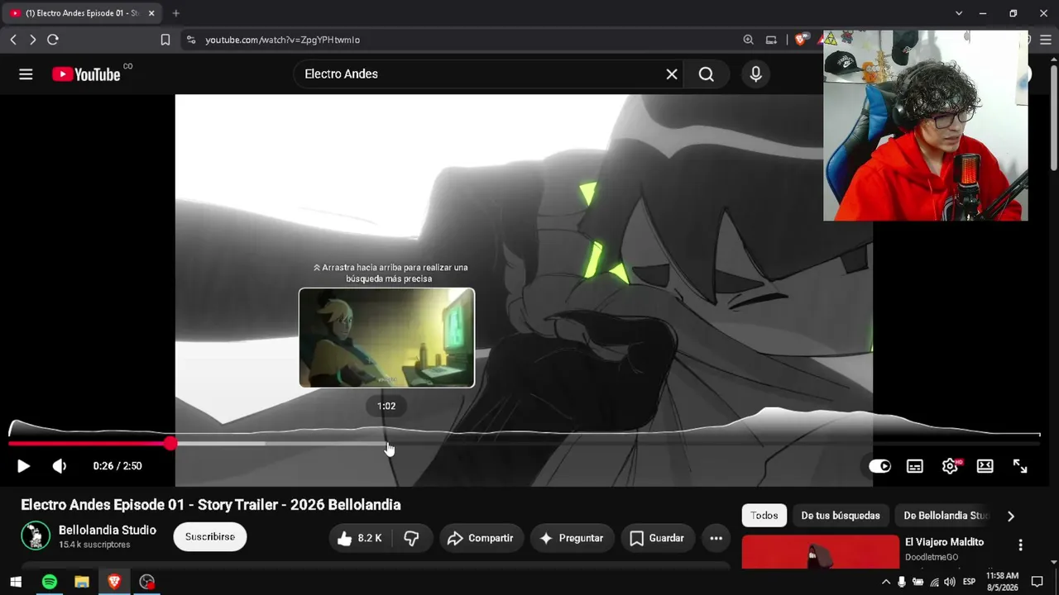This screenshot has height=595, width=1059.
Task: Open a new browser tab
Action: coord(175,13)
